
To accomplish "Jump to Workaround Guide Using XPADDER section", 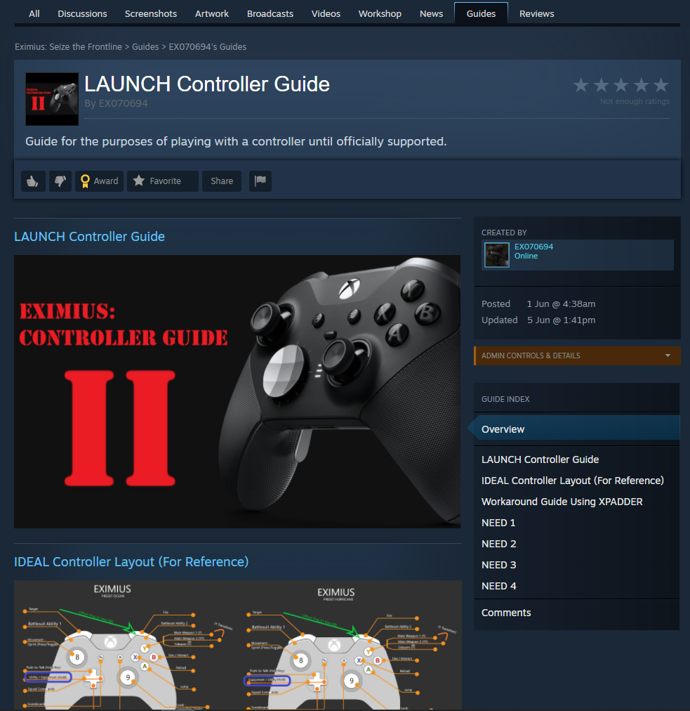I will tap(562, 502).
